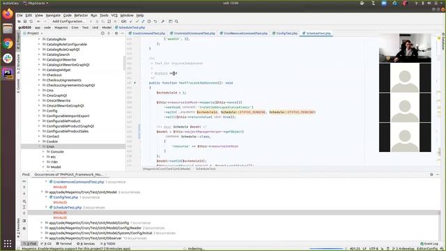446x251 pixels.
Task: Expand the Test/Unit/Model/Config occurrences row
Action: [x=42, y=222]
